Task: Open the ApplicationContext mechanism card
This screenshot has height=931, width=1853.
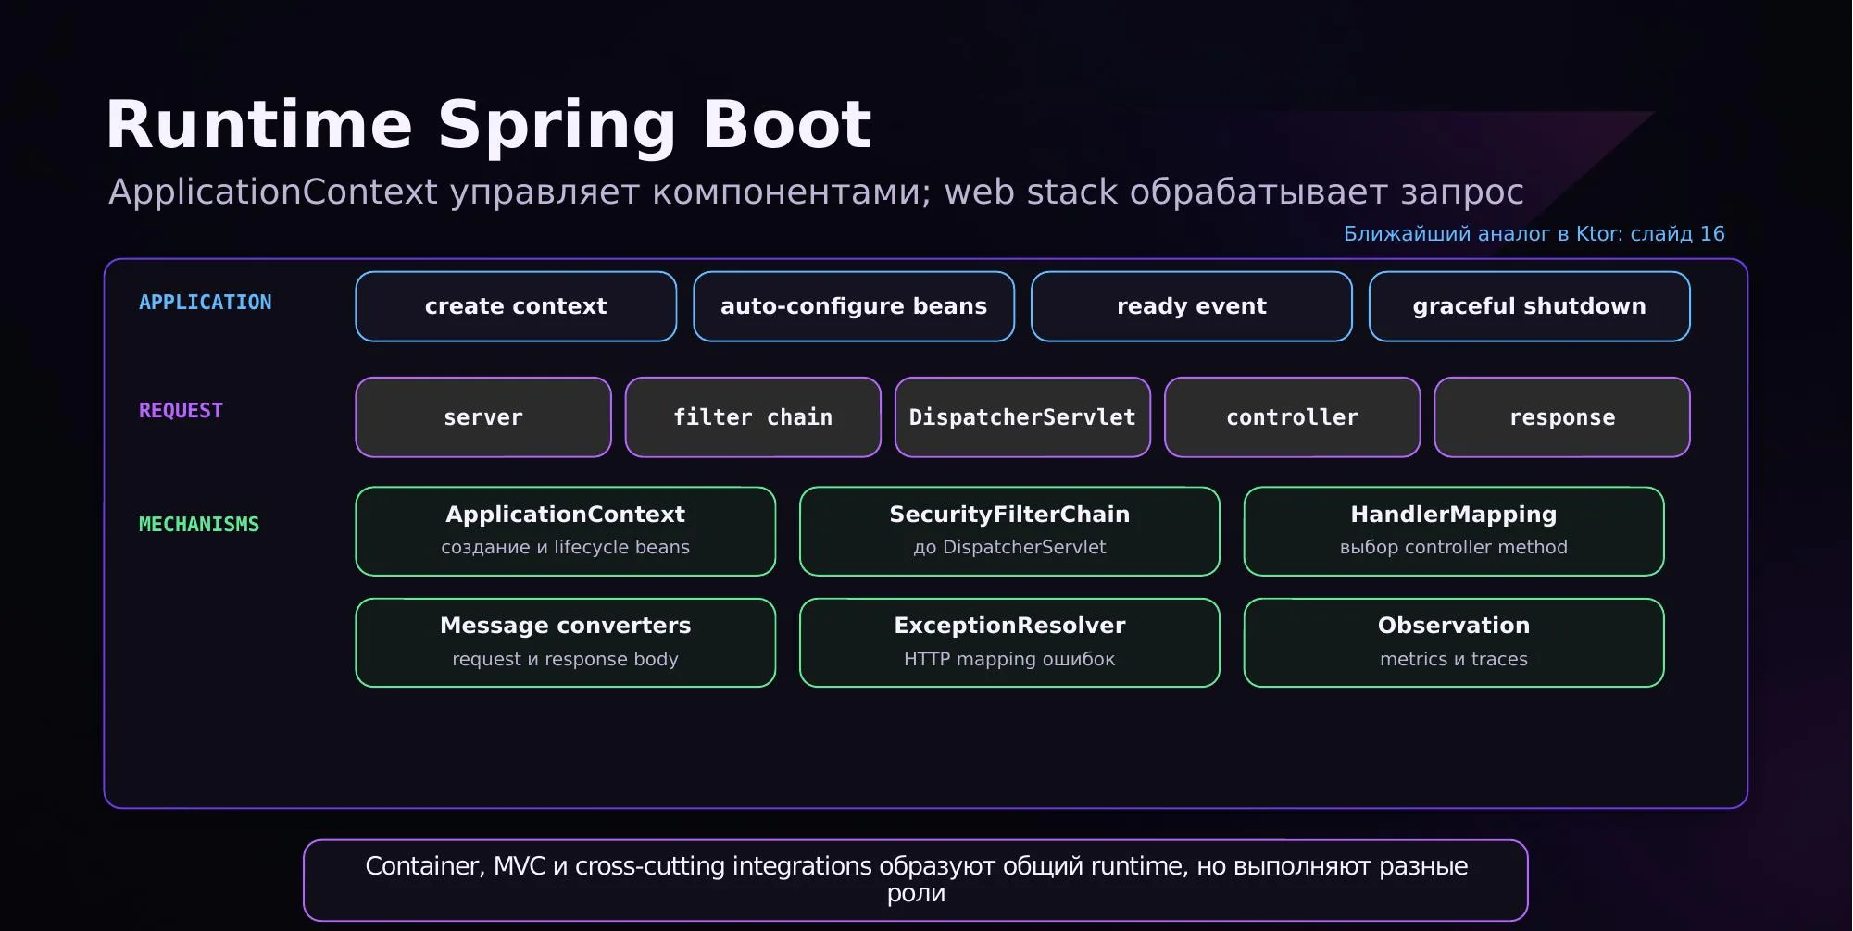Action: [566, 531]
